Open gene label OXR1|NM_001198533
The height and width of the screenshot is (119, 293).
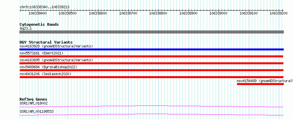37,111
